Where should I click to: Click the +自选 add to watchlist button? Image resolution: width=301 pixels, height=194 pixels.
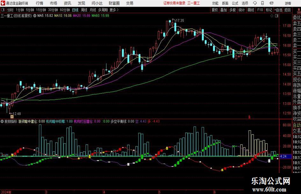tap(278, 10)
